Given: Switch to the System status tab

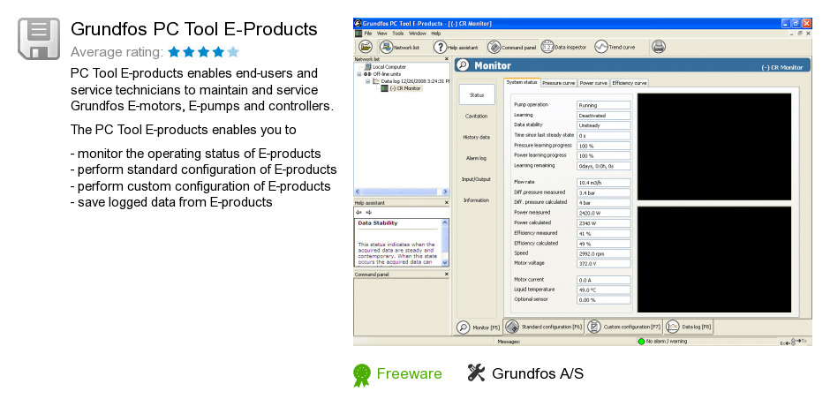Looking at the screenshot, I should pyautogui.click(x=521, y=83).
